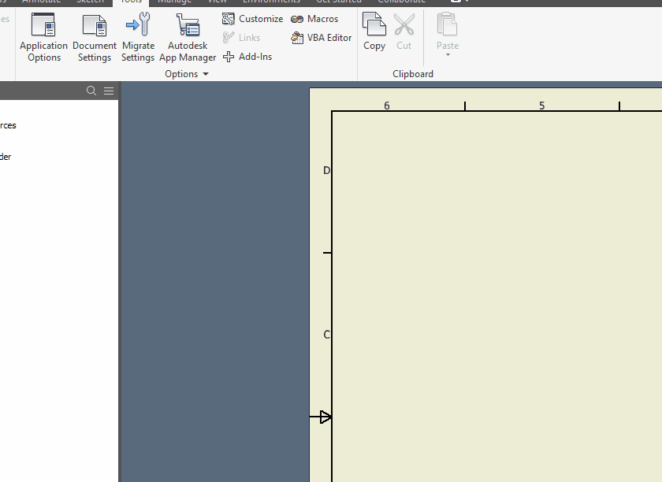Viewport: 662px width, 482px height.
Task: Open the browser panel hamburger menu
Action: [x=109, y=91]
